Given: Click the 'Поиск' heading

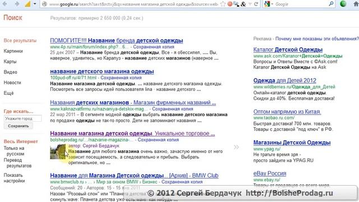Looking at the screenshot, I should pyautogui.click(x=13, y=17).
